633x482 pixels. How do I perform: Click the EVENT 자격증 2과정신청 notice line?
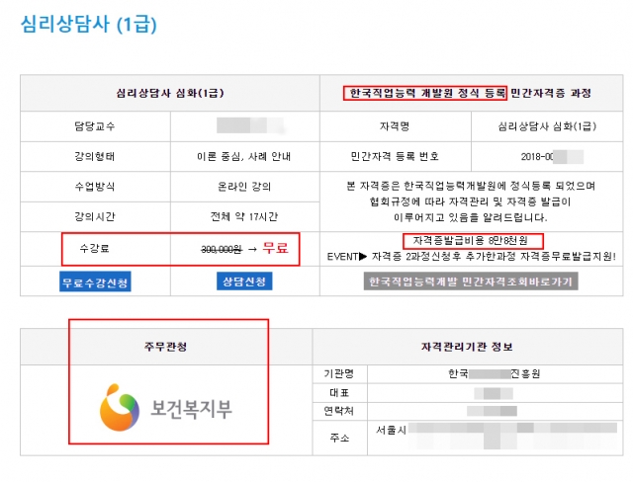(472, 257)
